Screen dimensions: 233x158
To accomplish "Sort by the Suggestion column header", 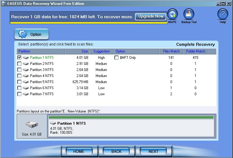I will click(x=102, y=51).
